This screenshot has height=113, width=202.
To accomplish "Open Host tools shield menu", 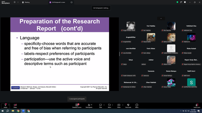I will click(x=128, y=106).
